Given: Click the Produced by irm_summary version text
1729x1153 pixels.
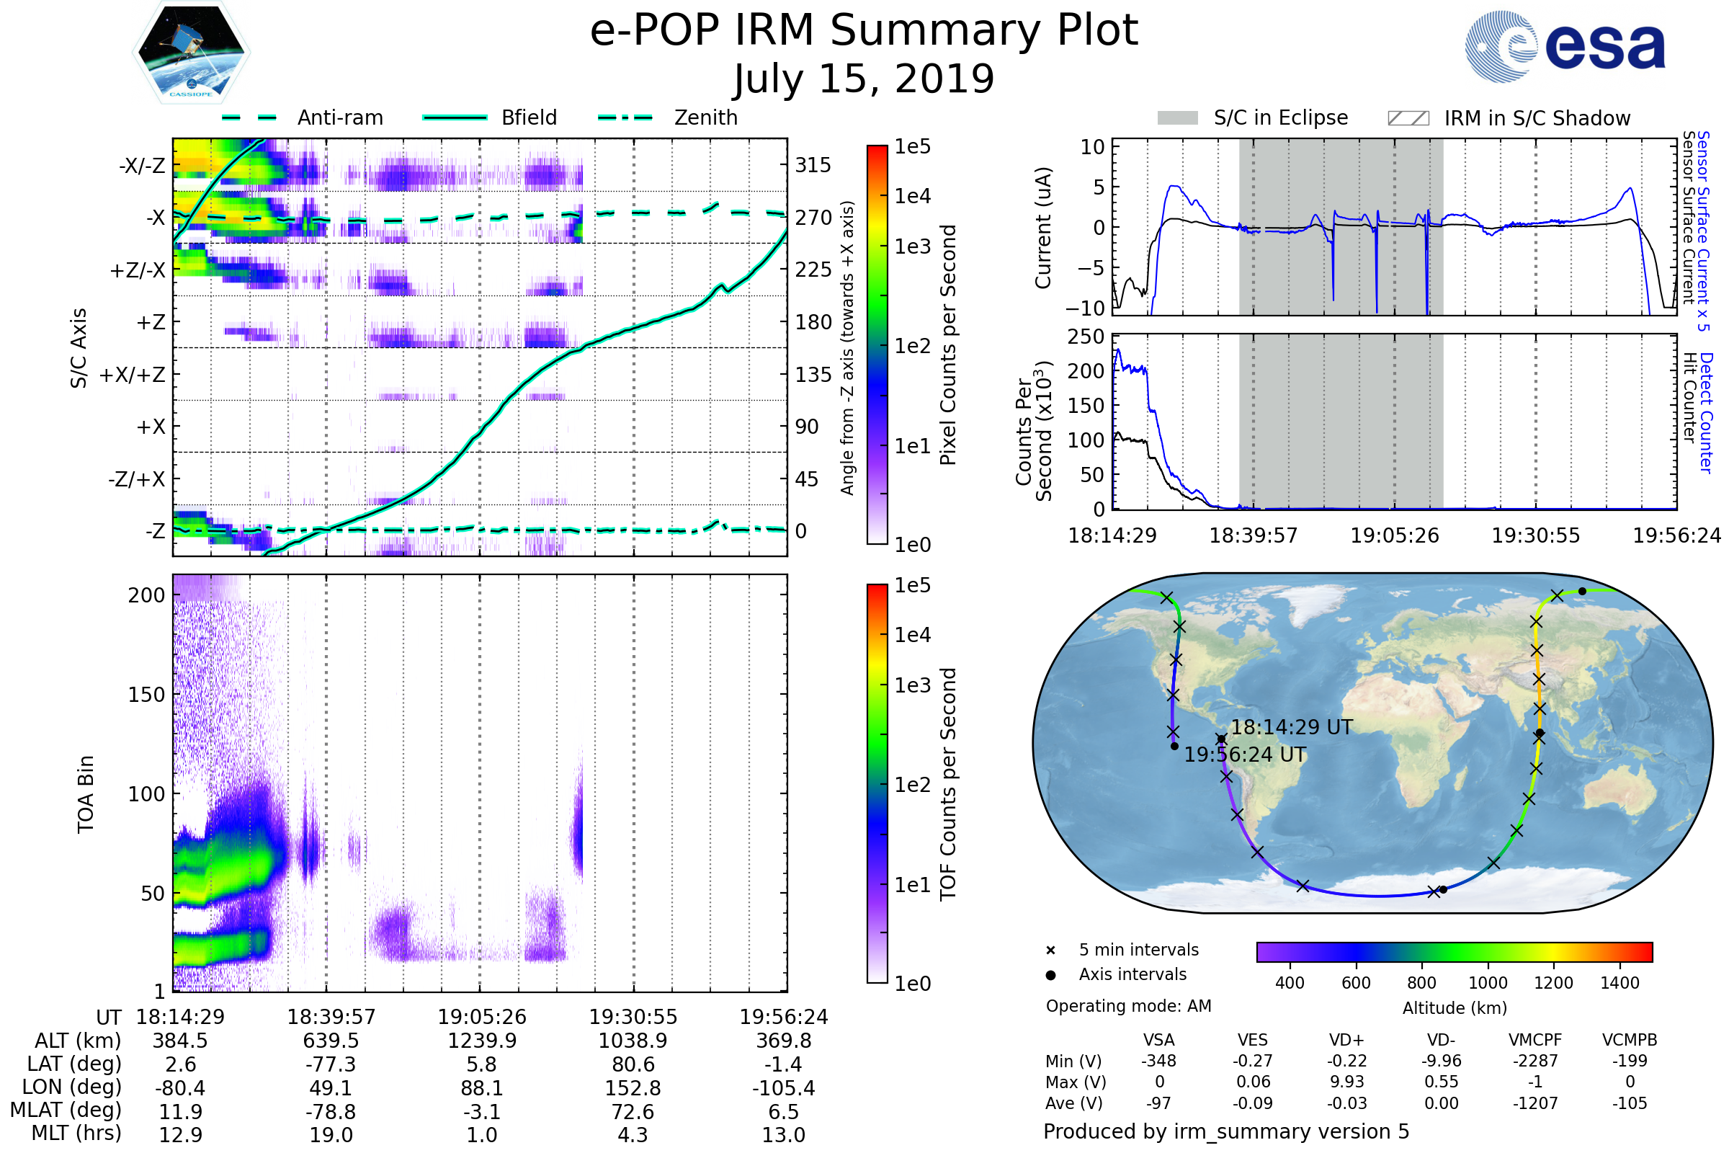Looking at the screenshot, I should [x=1226, y=1131].
